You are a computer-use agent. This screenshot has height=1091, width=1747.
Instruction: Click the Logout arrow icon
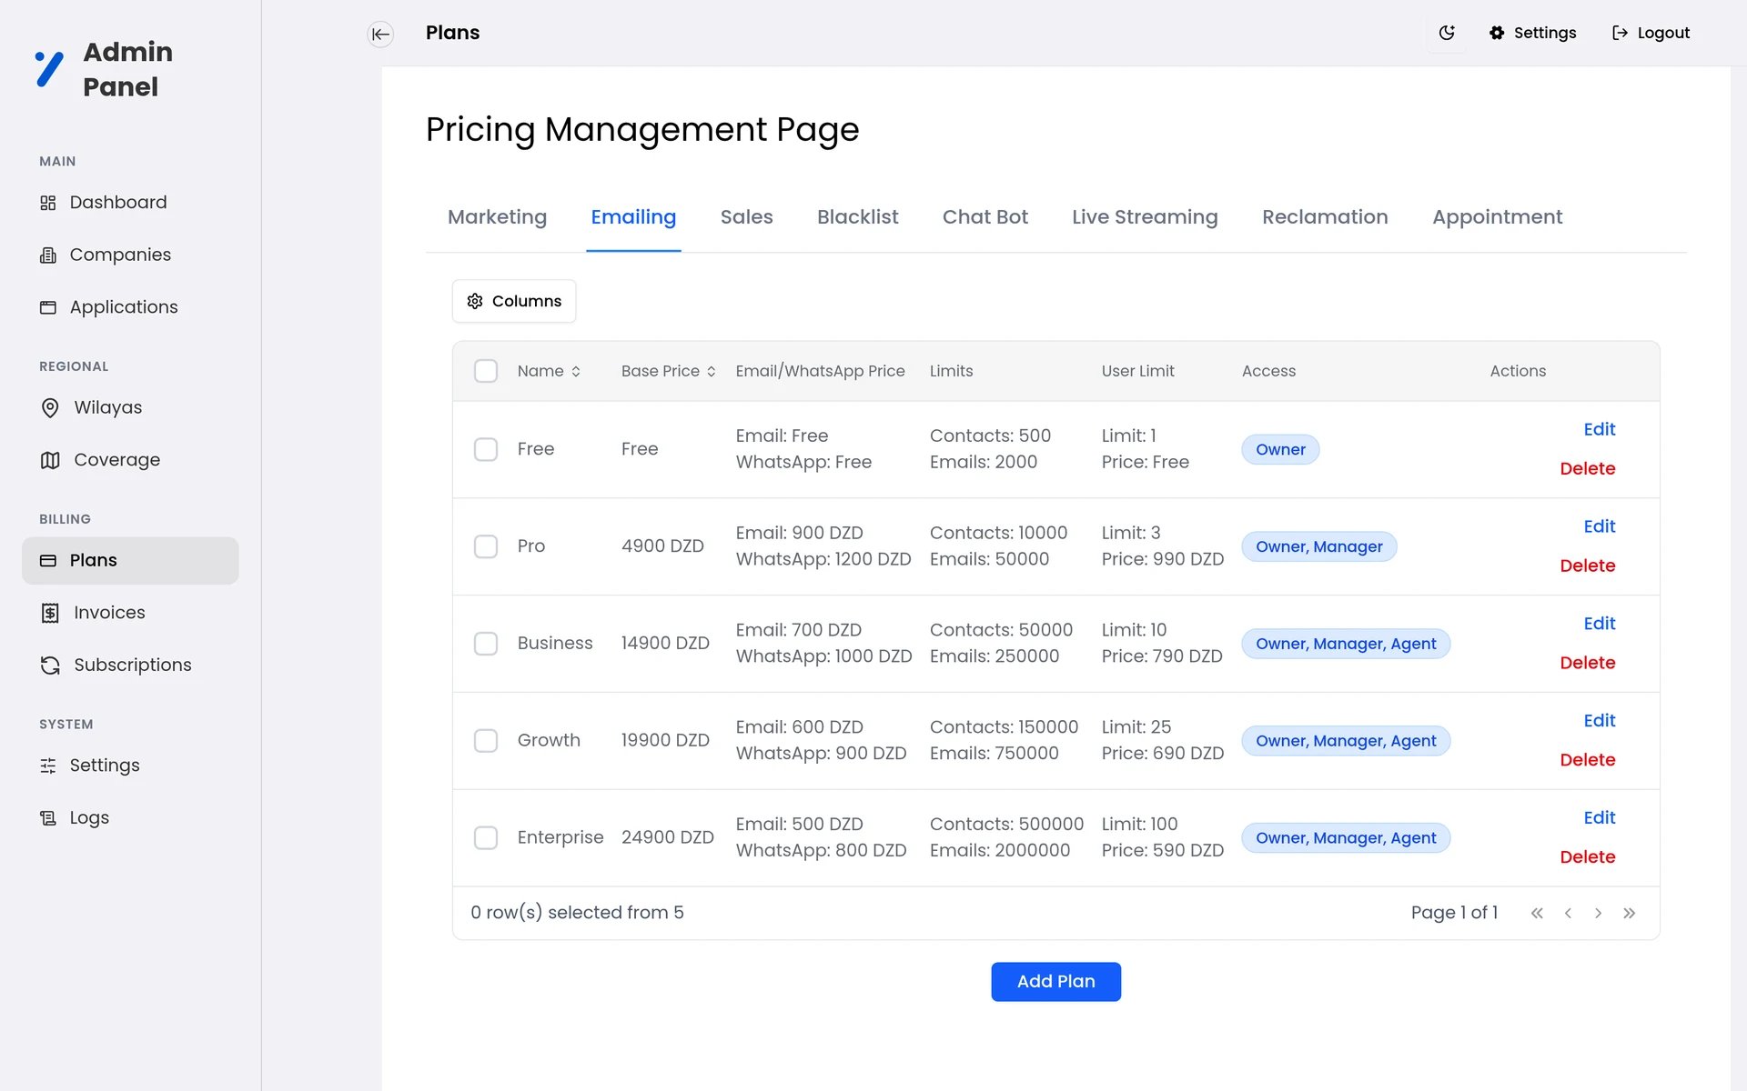pos(1620,33)
